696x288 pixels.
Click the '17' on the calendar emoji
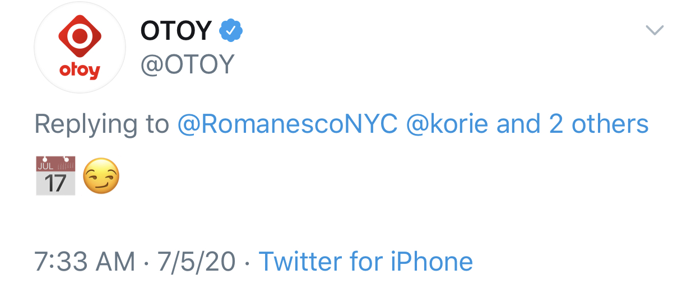[x=55, y=183]
